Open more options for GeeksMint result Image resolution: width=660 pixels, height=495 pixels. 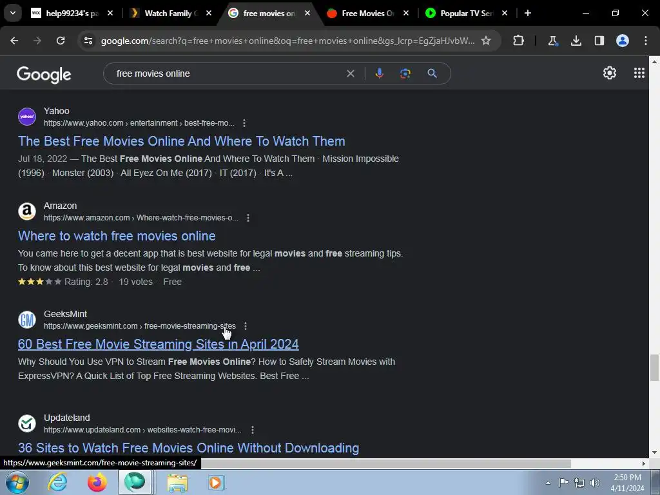pos(246,325)
